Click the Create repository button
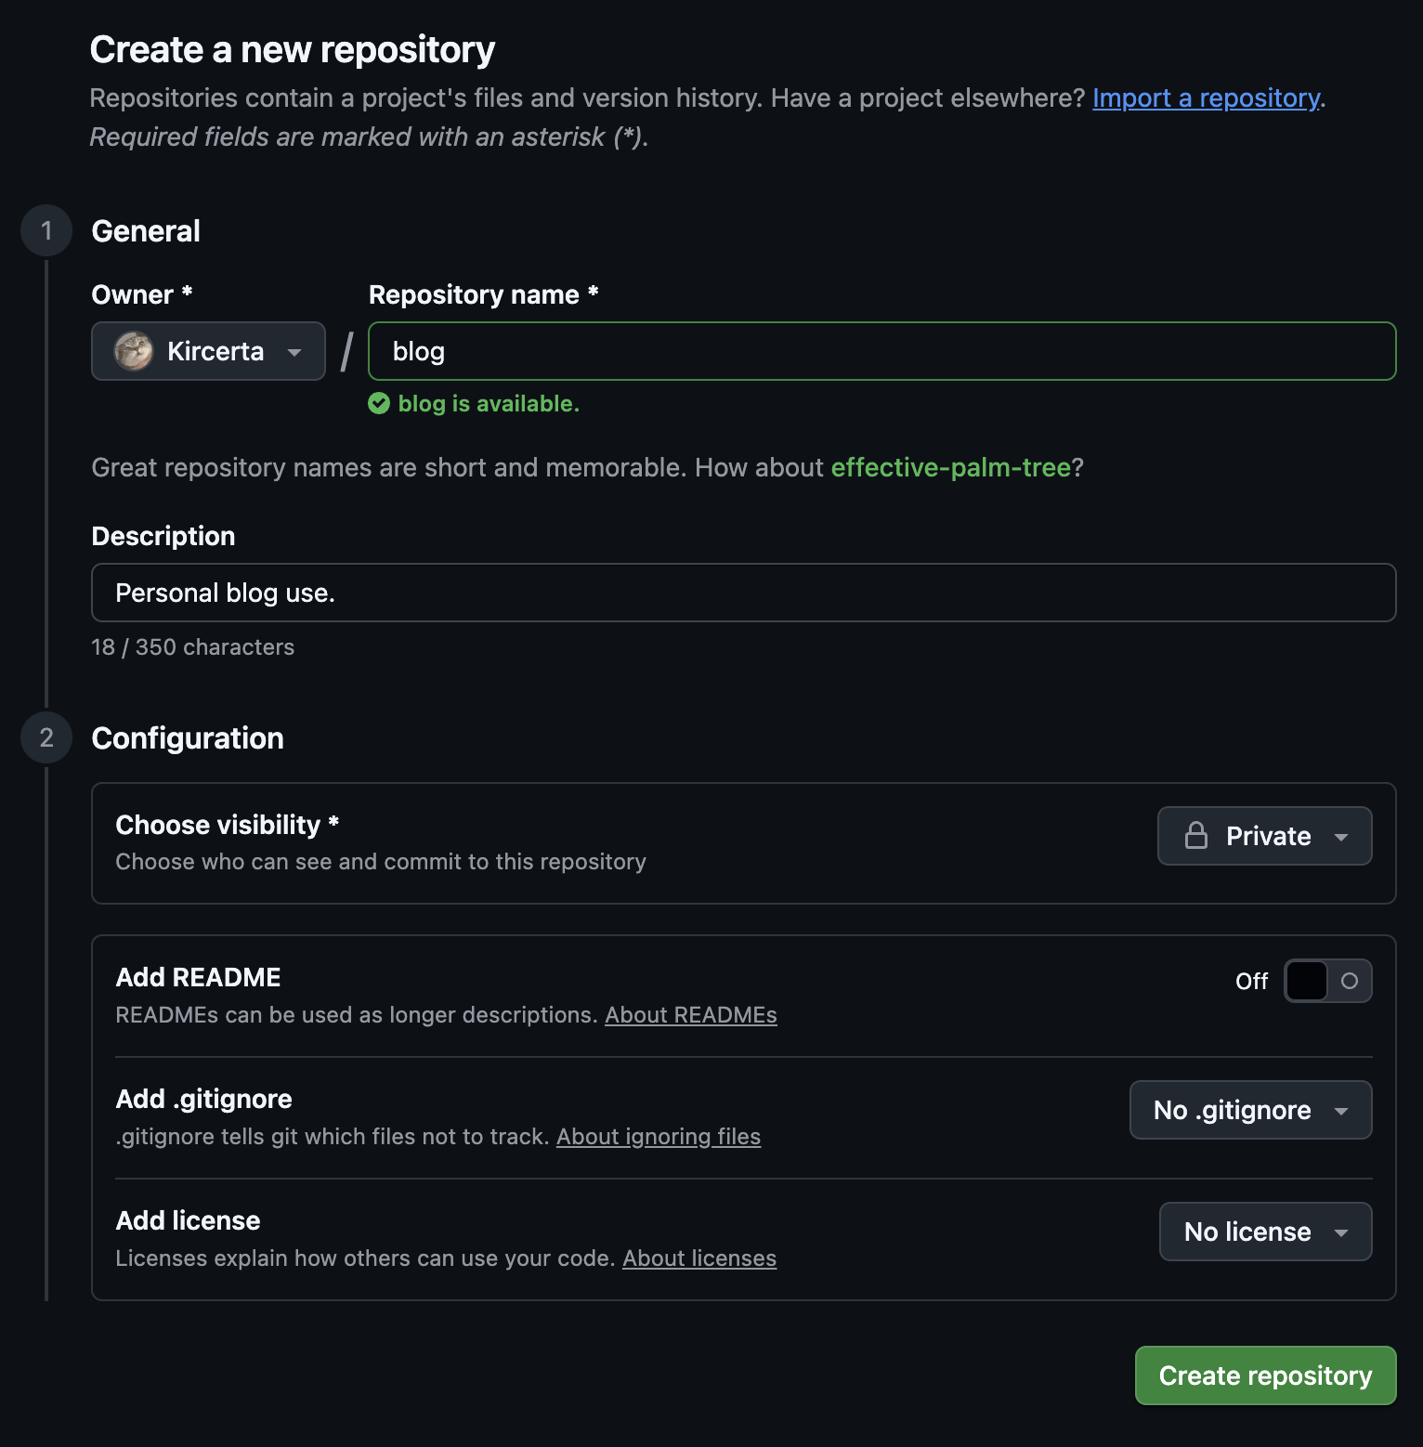 pos(1265,1375)
